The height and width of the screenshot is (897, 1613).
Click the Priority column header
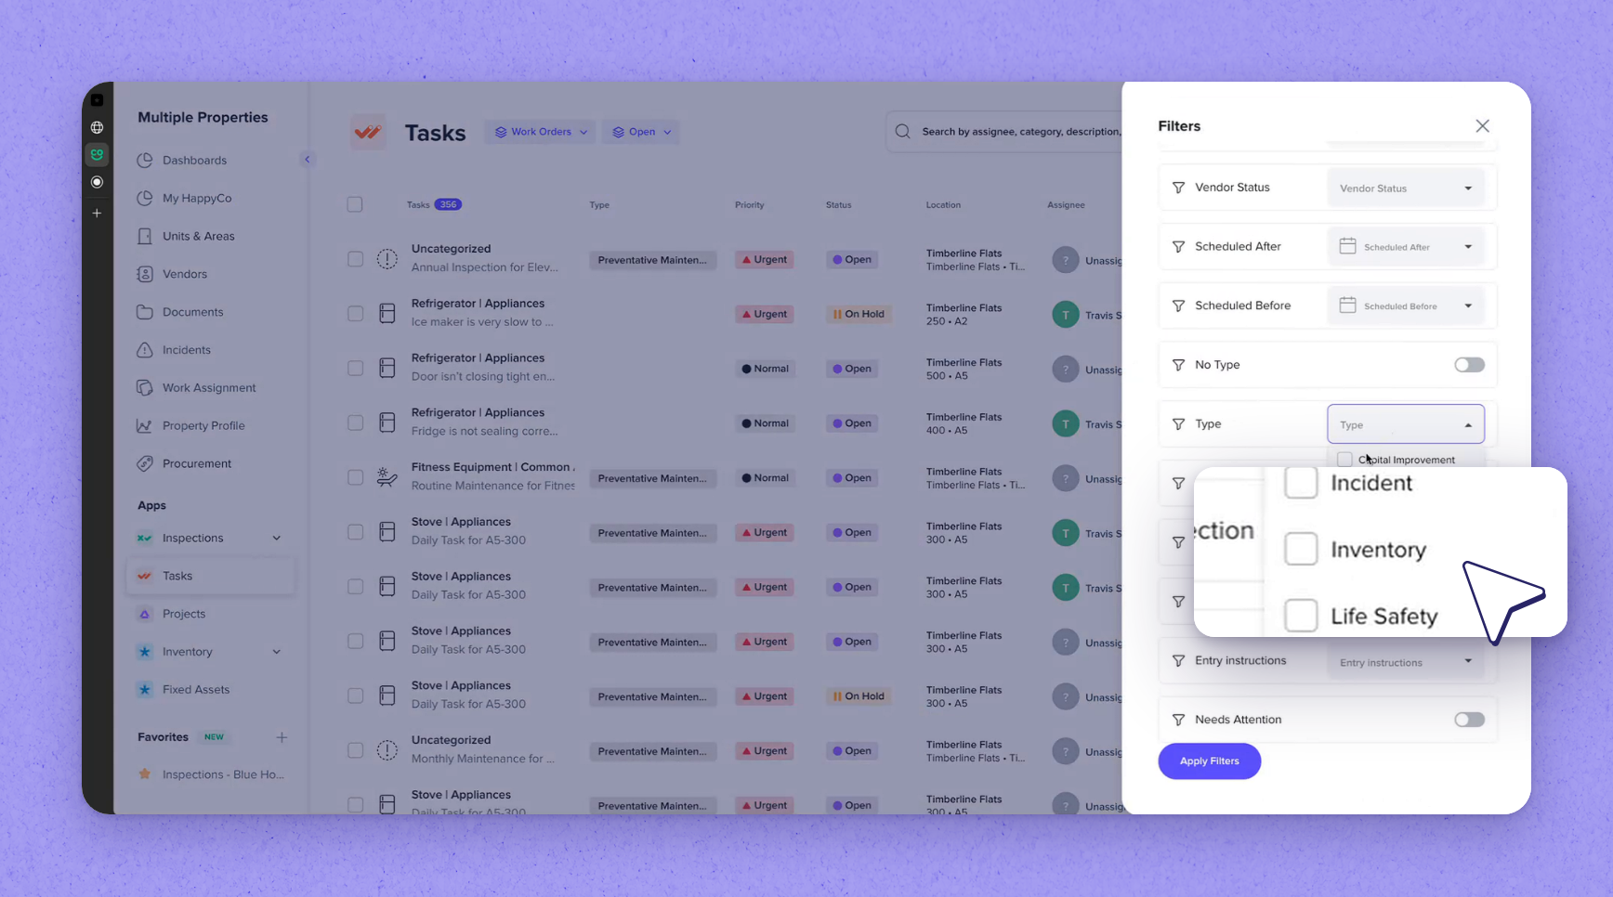tap(749, 205)
